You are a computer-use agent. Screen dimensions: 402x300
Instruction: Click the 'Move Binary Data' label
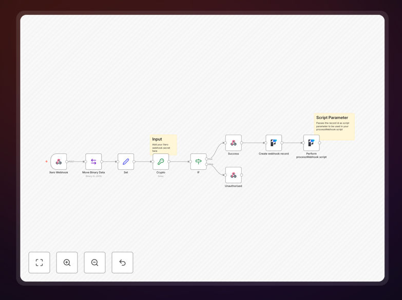pyautogui.click(x=93, y=172)
